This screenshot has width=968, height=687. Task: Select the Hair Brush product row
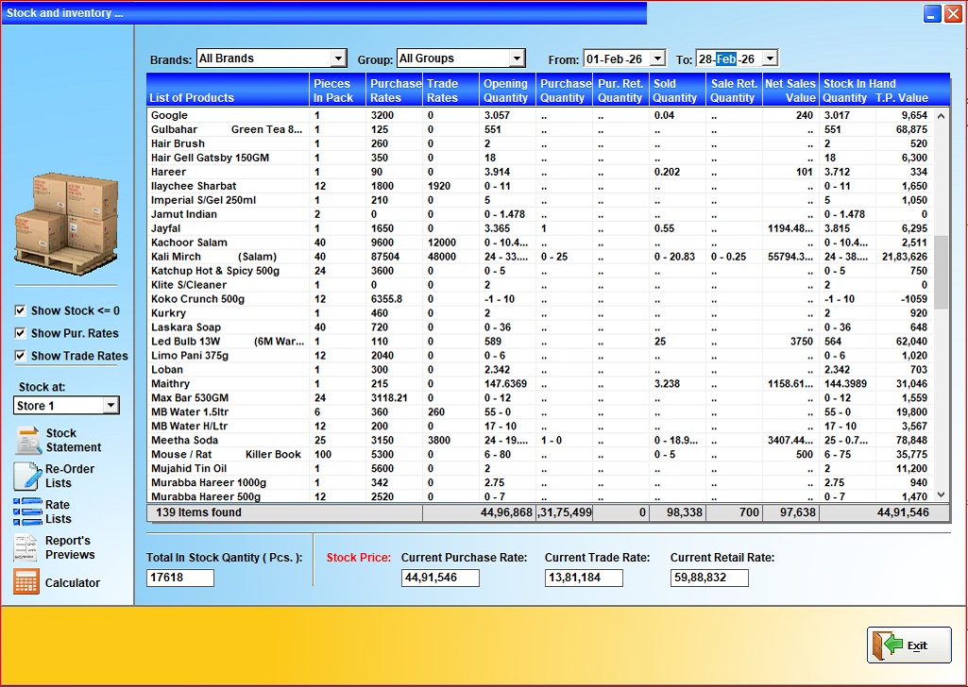pyautogui.click(x=540, y=143)
